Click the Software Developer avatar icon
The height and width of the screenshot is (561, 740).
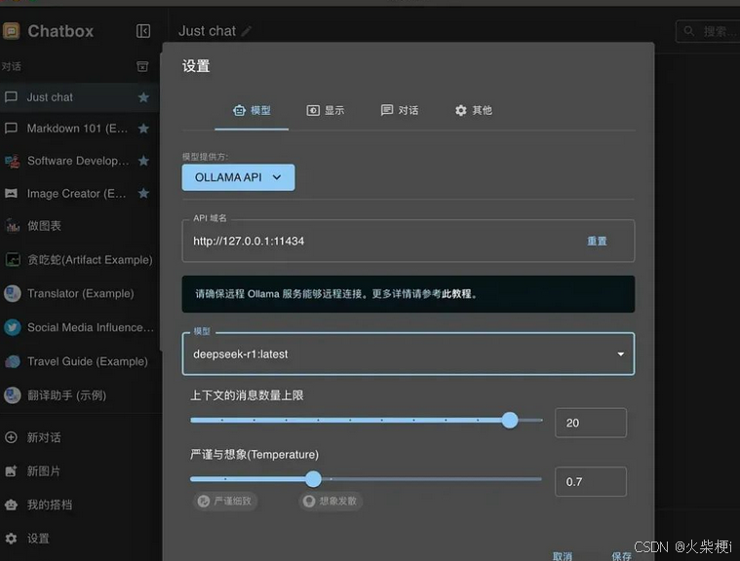pyautogui.click(x=13, y=161)
